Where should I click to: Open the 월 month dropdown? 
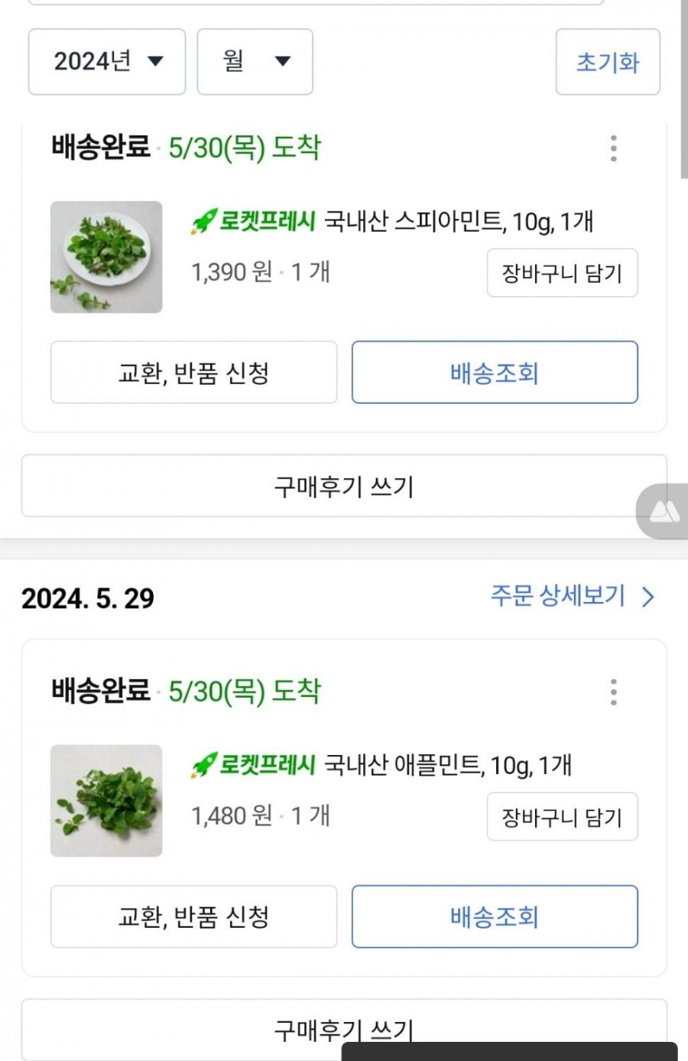(x=255, y=62)
